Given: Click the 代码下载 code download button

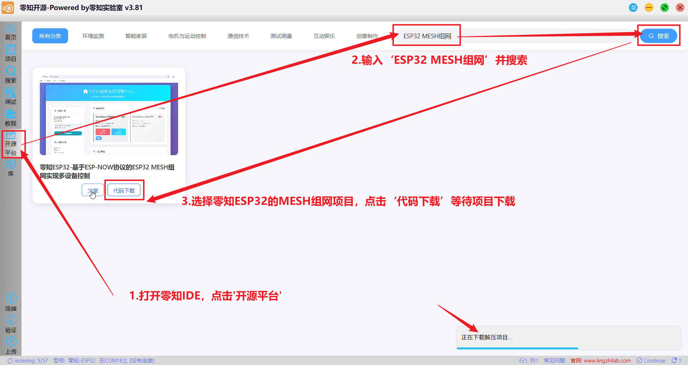Looking at the screenshot, I should [x=124, y=191].
